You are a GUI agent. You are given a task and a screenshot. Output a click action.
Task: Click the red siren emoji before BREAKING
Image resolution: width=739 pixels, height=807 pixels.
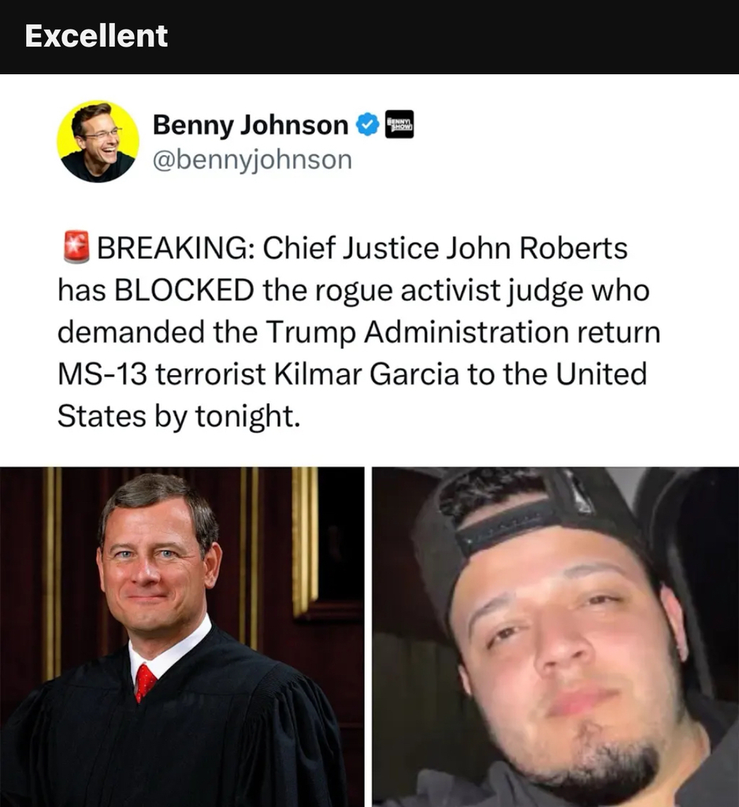coord(76,247)
